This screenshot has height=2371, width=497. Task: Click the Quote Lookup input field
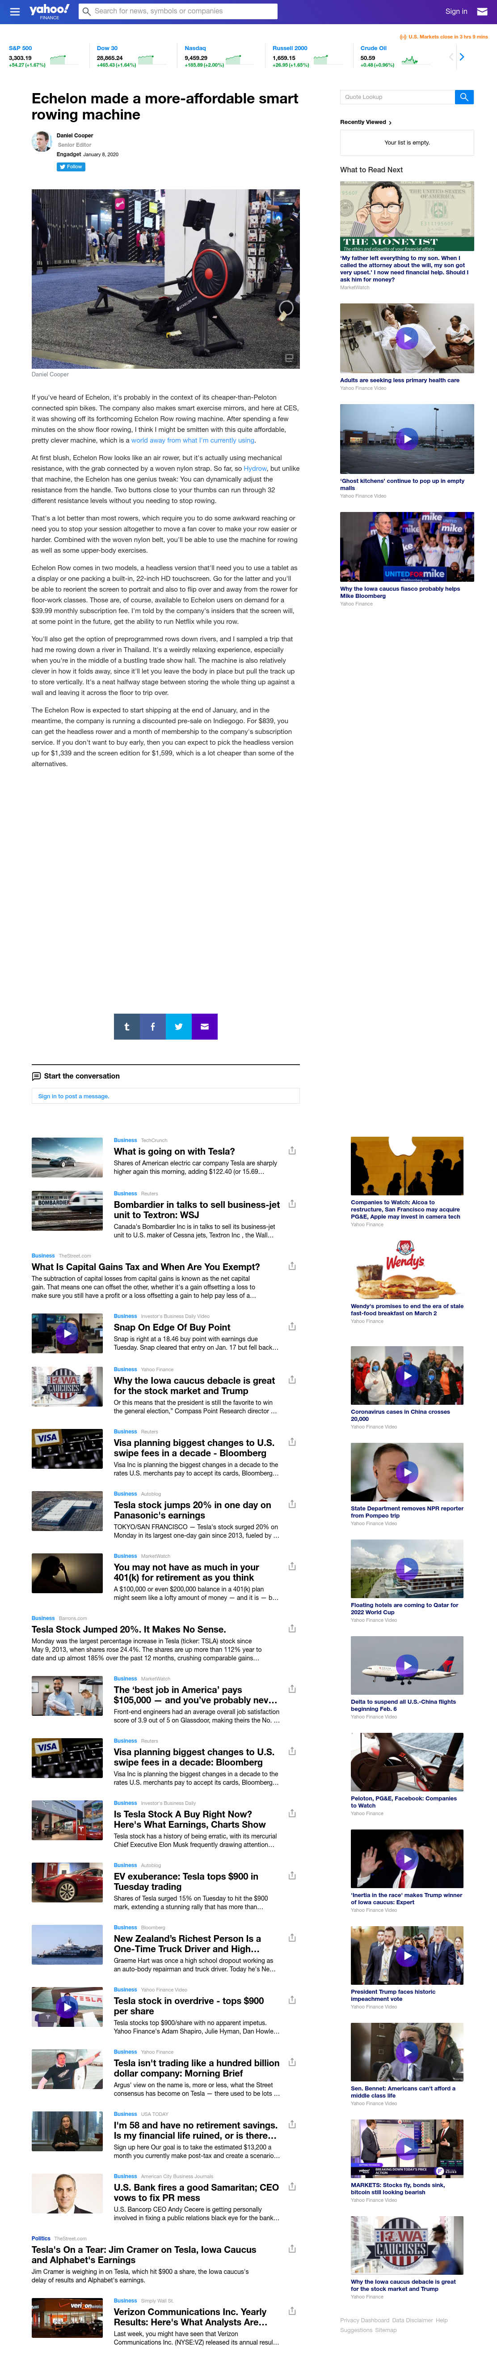point(397,97)
